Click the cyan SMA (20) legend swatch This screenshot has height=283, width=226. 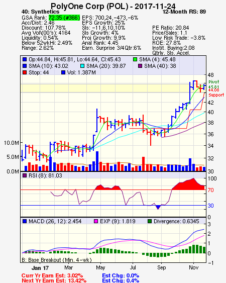[82, 66]
